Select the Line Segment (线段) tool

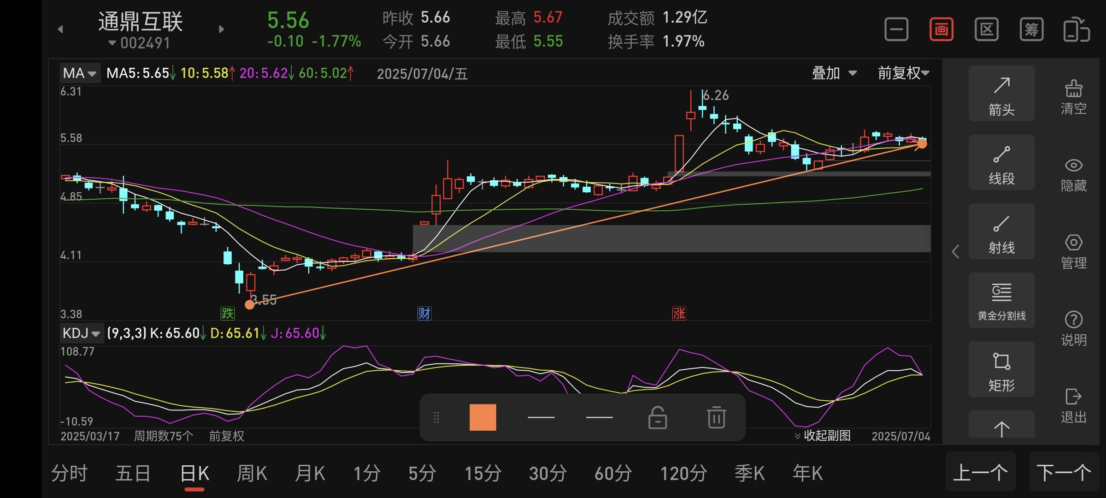pyautogui.click(x=1001, y=163)
